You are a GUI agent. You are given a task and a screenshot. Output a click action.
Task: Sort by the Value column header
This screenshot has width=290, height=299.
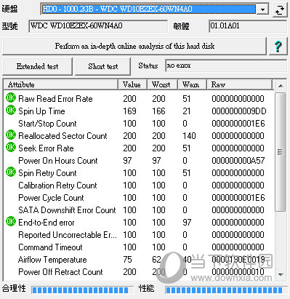coord(133,84)
